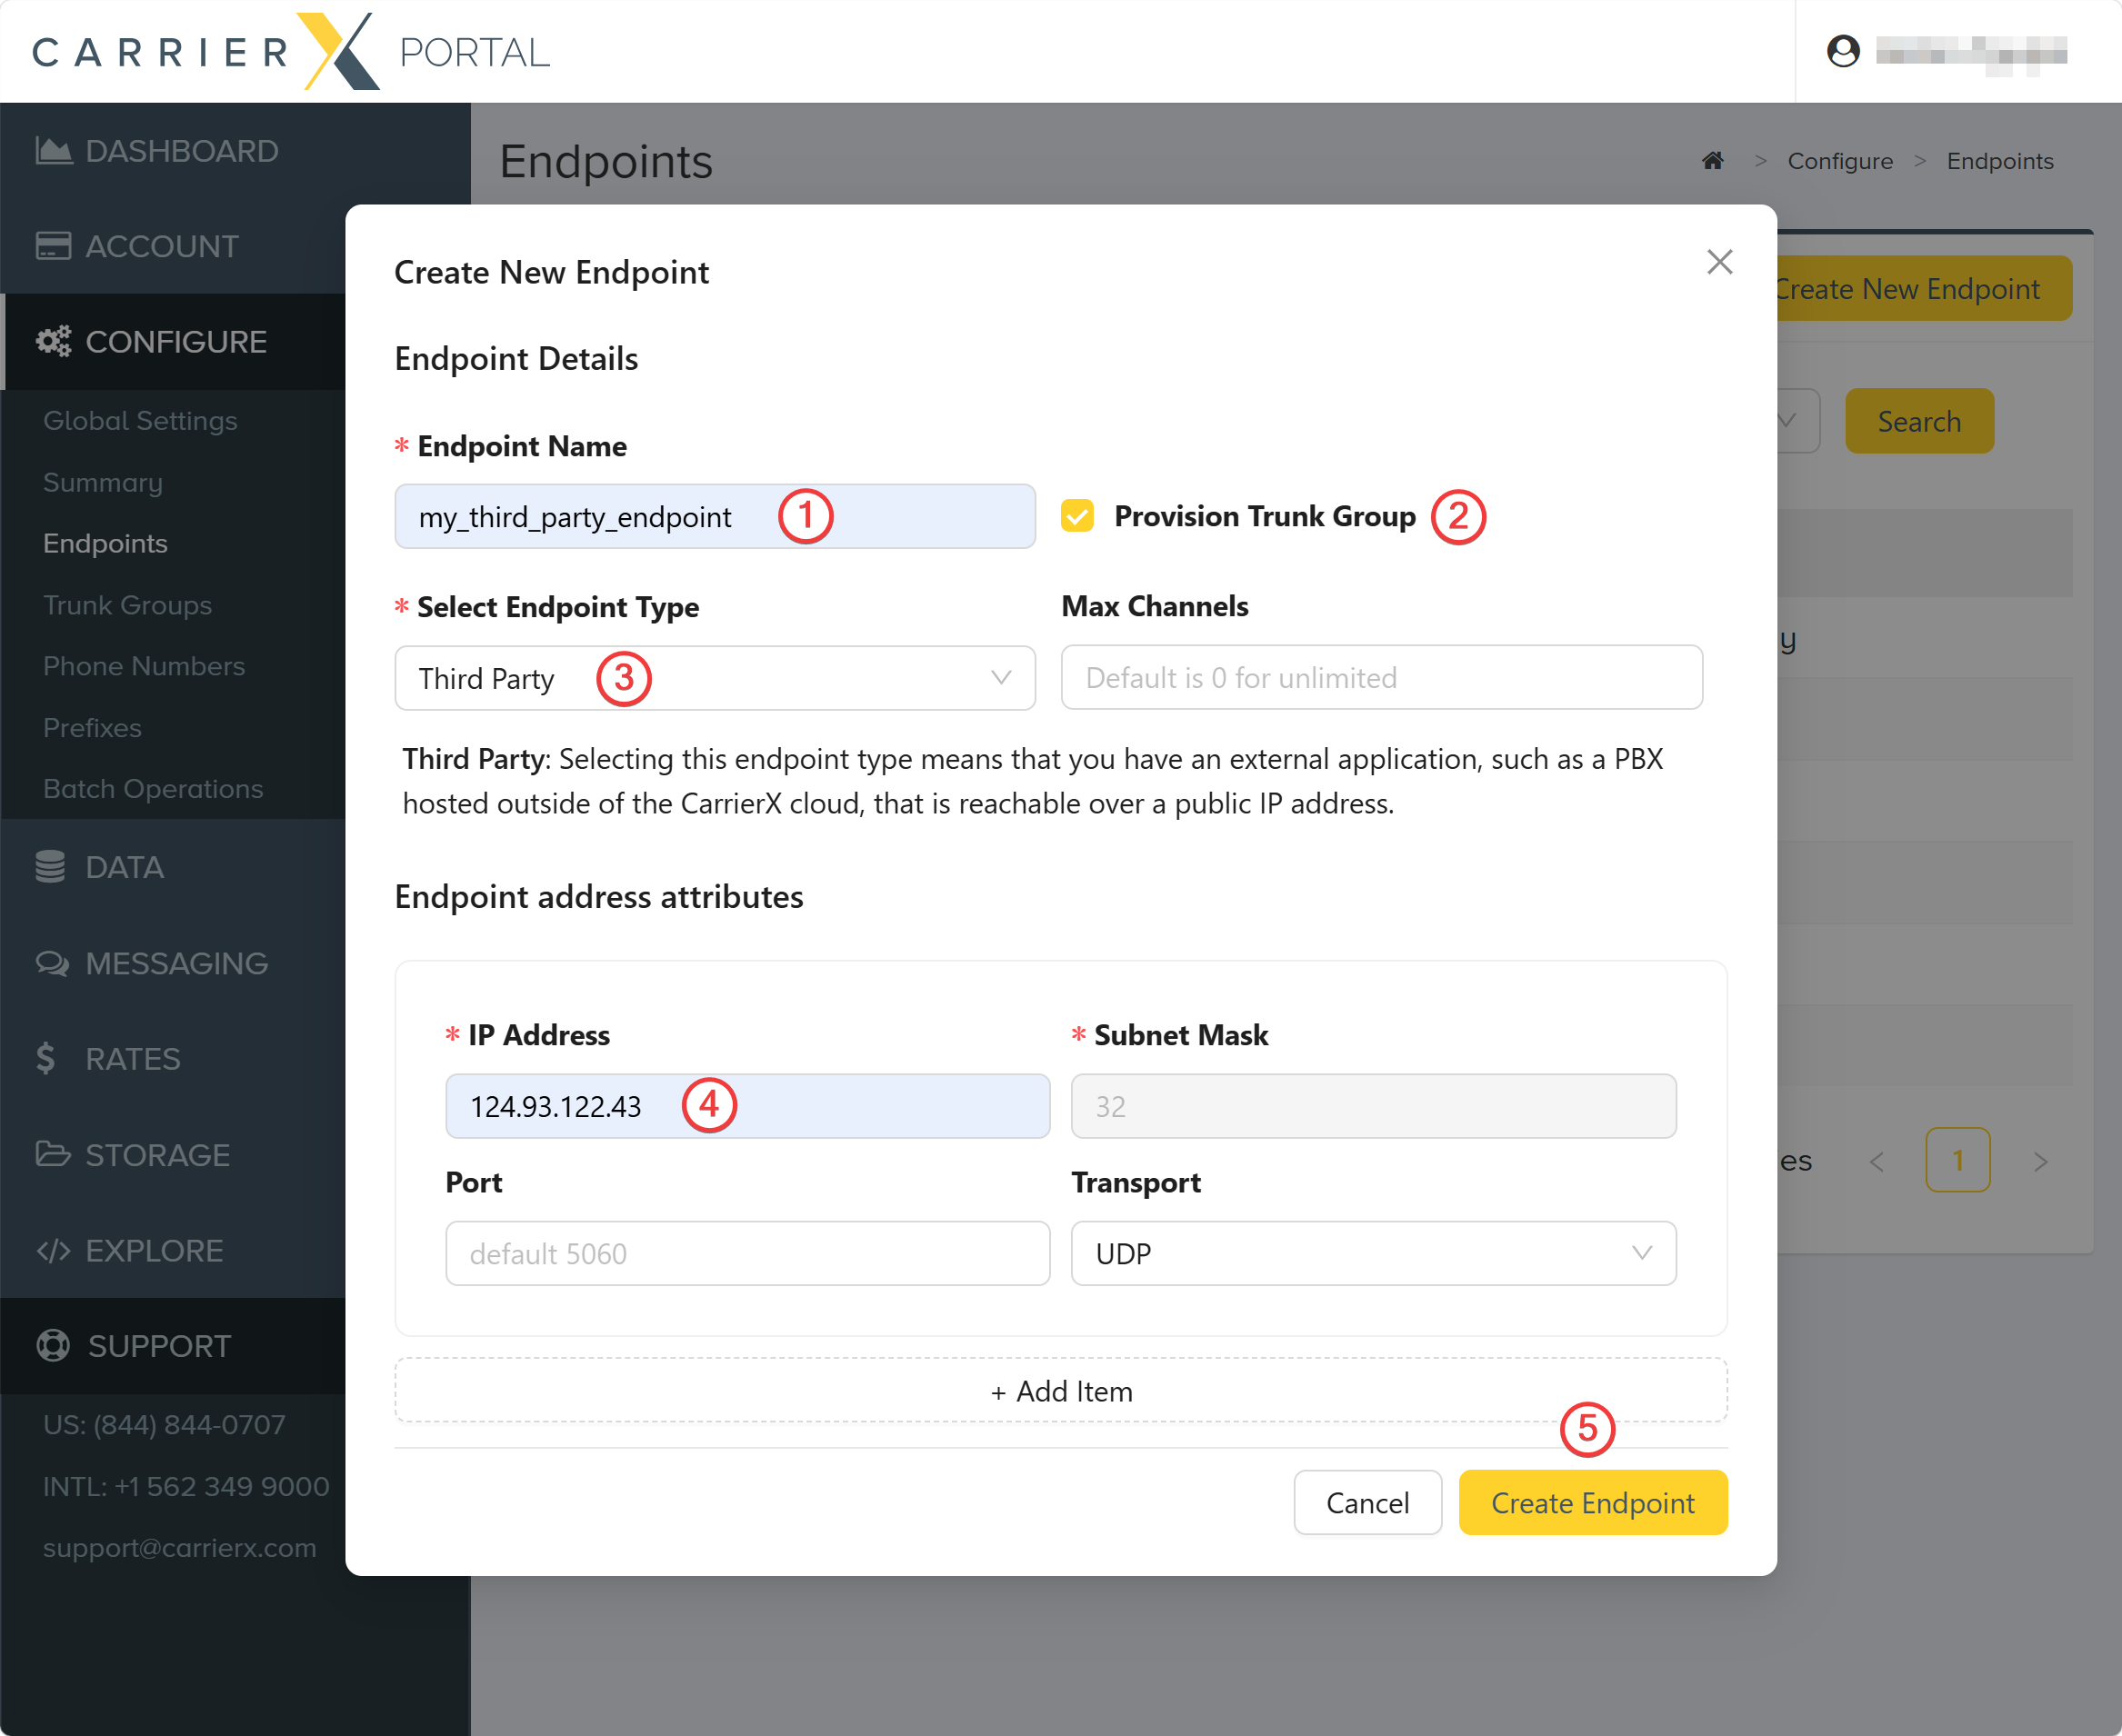The height and width of the screenshot is (1736, 2122).
Task: Open Batch Operations
Action: [x=153, y=789]
